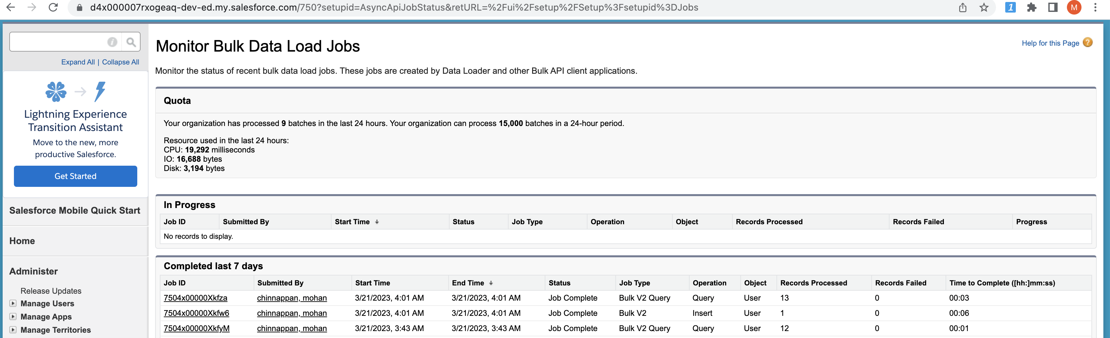Sort In Progress by Start Time arrow

coord(377,222)
